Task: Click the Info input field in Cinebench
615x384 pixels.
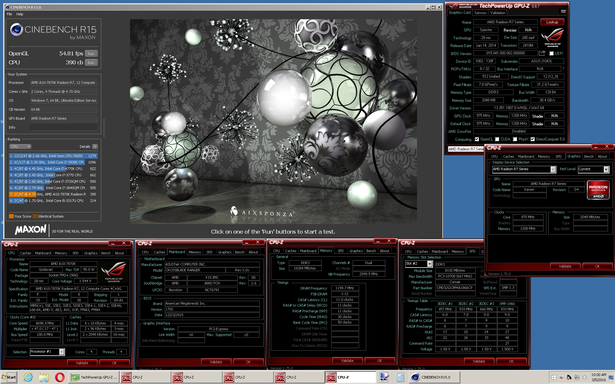Action: click(x=63, y=127)
